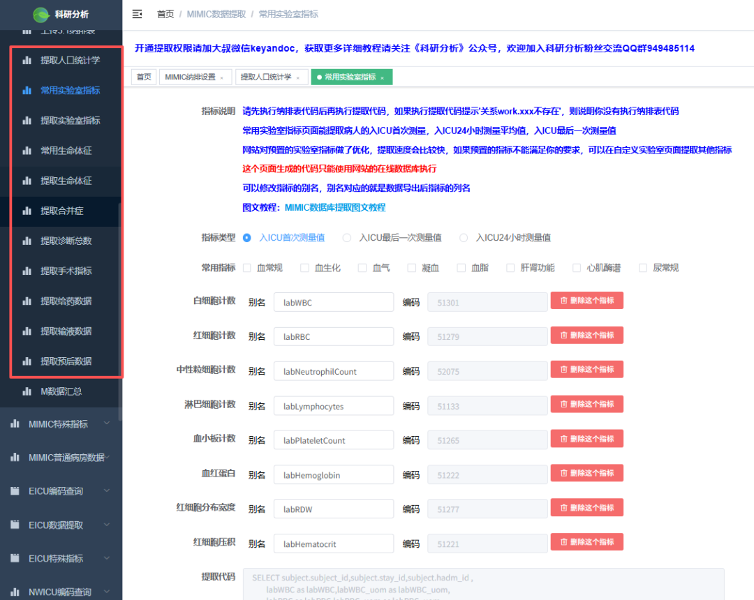Screen dimensions: 754x600
Task: Open the 常用生命体征 sidebar menu item
Action: (x=61, y=151)
